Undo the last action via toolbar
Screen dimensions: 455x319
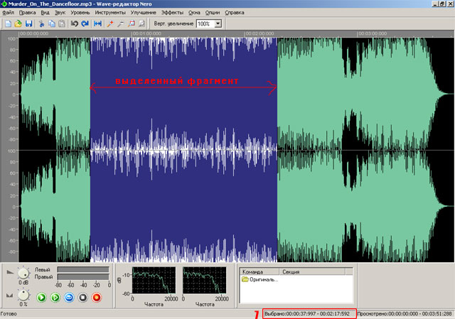coord(75,23)
